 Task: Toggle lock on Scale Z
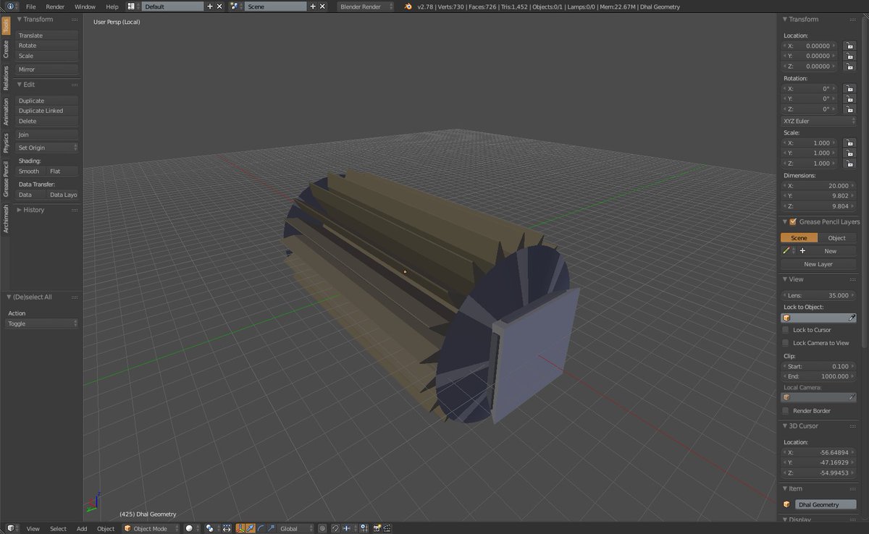click(849, 163)
